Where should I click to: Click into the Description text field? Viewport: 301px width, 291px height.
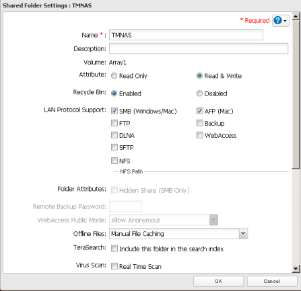click(199, 48)
